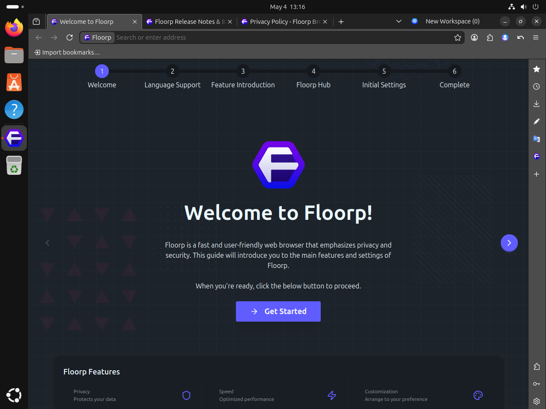Click the Privacy shield feature icon
Viewport: 546px width, 409px height.
186,395
